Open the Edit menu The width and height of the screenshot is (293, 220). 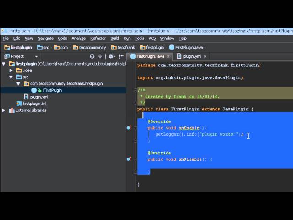point(16,38)
